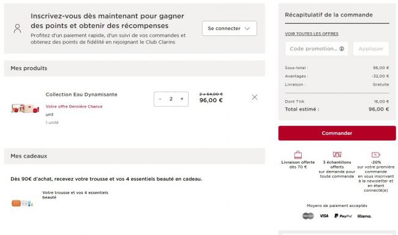Click the Mastercard payment logo
The image size is (398, 235).
[308, 216]
